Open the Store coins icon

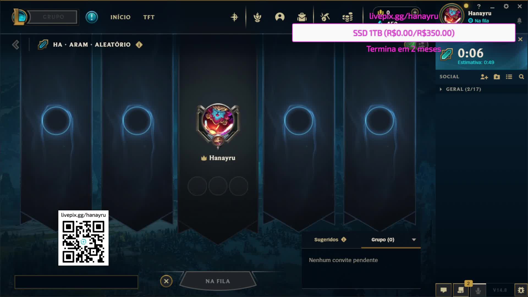pyautogui.click(x=347, y=17)
